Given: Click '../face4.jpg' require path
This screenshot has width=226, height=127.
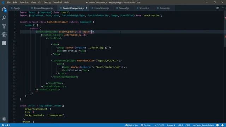Looking at the screenshot, I should pos(96,48).
